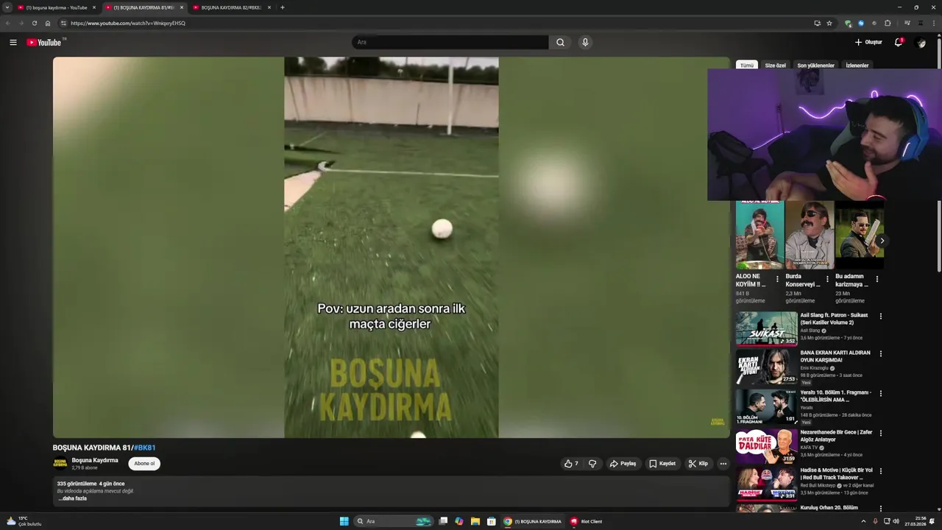Click the 'Oluştur' create button
This screenshot has width=942, height=530.
868,42
